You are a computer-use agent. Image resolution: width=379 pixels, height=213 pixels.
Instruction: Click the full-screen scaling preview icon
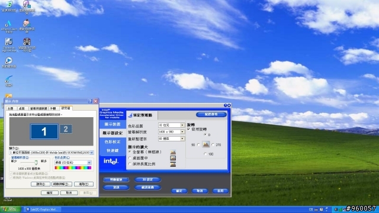pos(173,152)
